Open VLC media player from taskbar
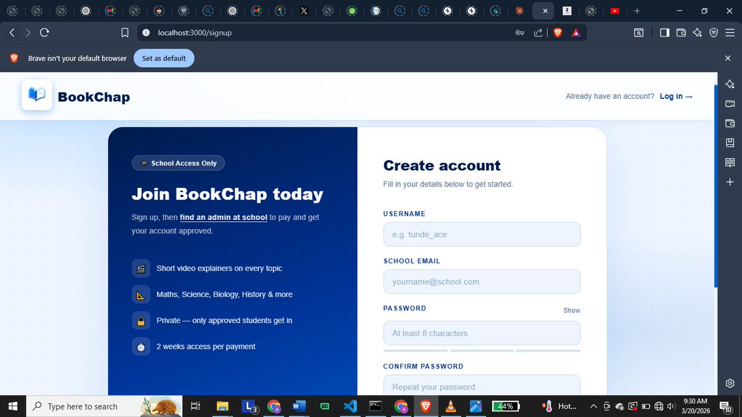Screen dimensions: 742x417 click(451, 406)
